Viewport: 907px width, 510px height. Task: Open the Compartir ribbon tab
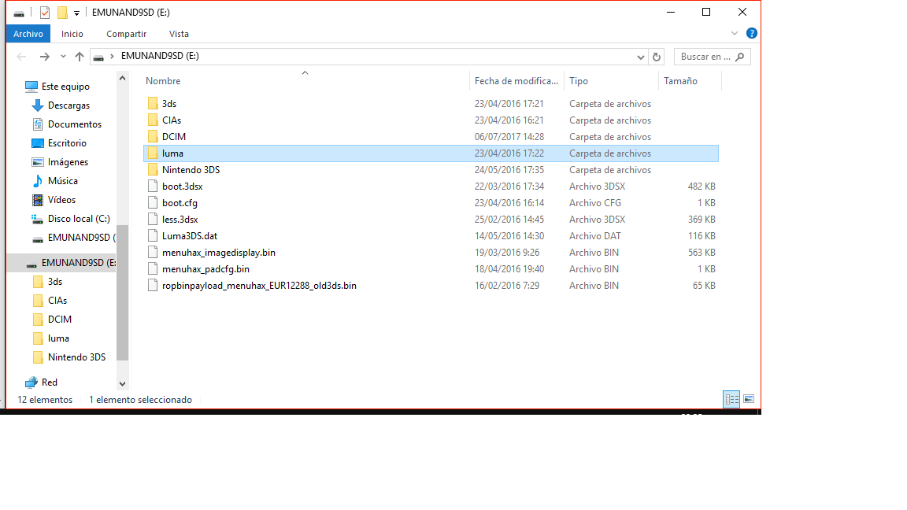coord(127,34)
